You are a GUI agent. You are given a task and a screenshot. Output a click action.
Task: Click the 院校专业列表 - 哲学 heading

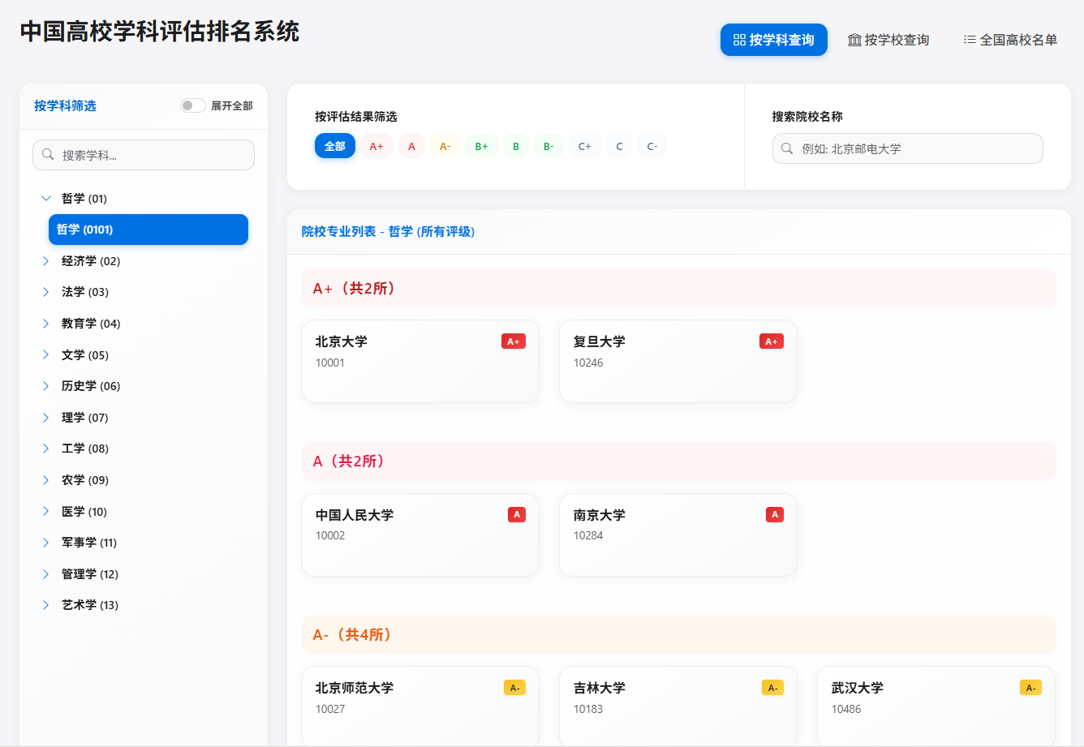pyautogui.click(x=389, y=232)
